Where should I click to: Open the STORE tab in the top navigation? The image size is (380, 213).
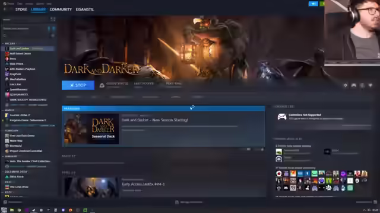pos(21,9)
